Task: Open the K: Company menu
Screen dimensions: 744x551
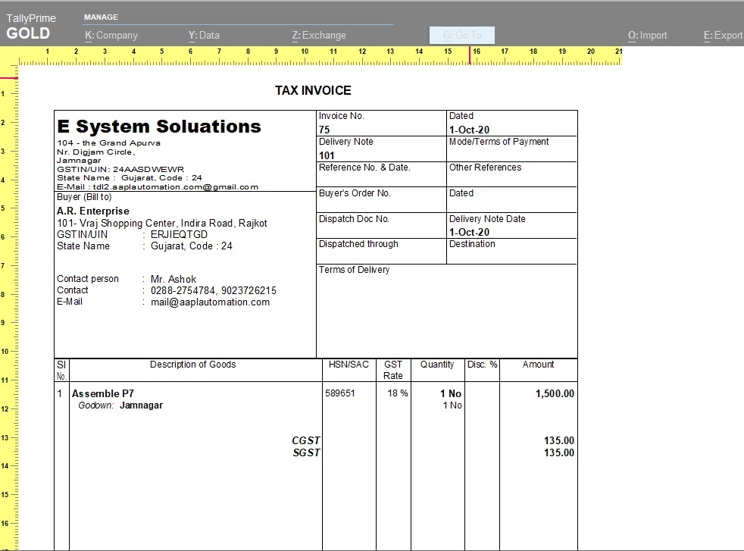Action: click(111, 35)
